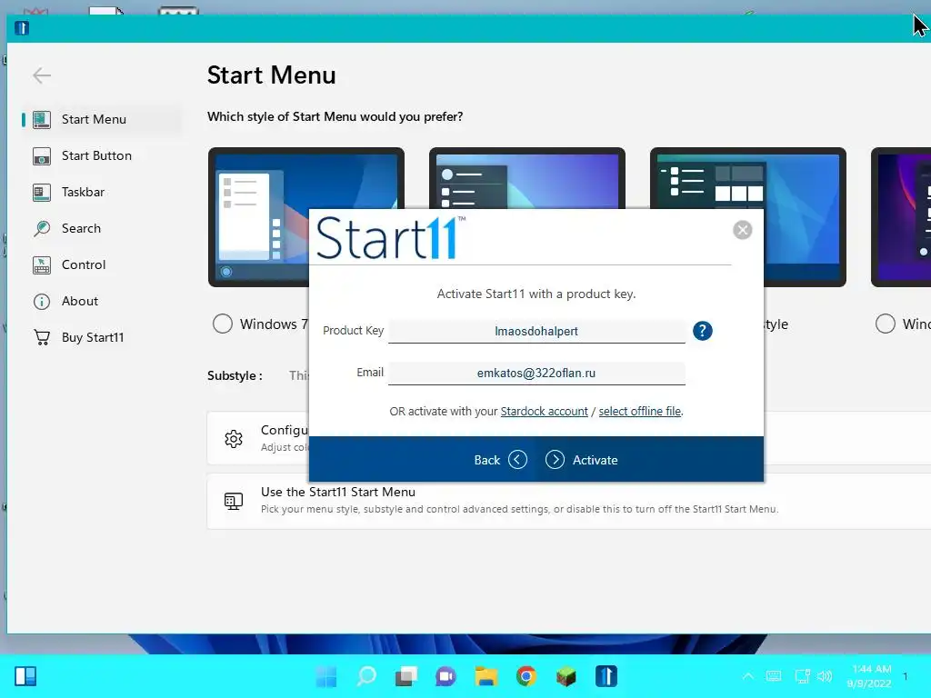The width and height of the screenshot is (931, 698).
Task: Click the network tray icon
Action: click(x=802, y=676)
